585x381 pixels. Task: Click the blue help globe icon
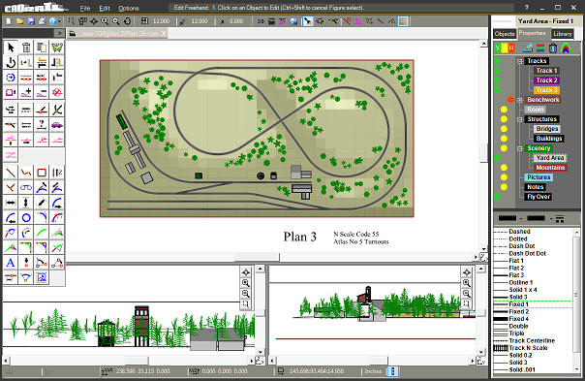52,21
